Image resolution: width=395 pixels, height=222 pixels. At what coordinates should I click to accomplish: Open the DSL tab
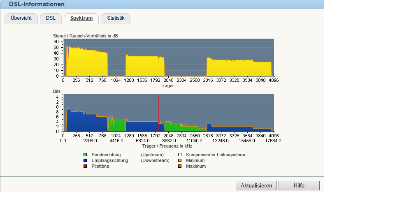point(51,18)
